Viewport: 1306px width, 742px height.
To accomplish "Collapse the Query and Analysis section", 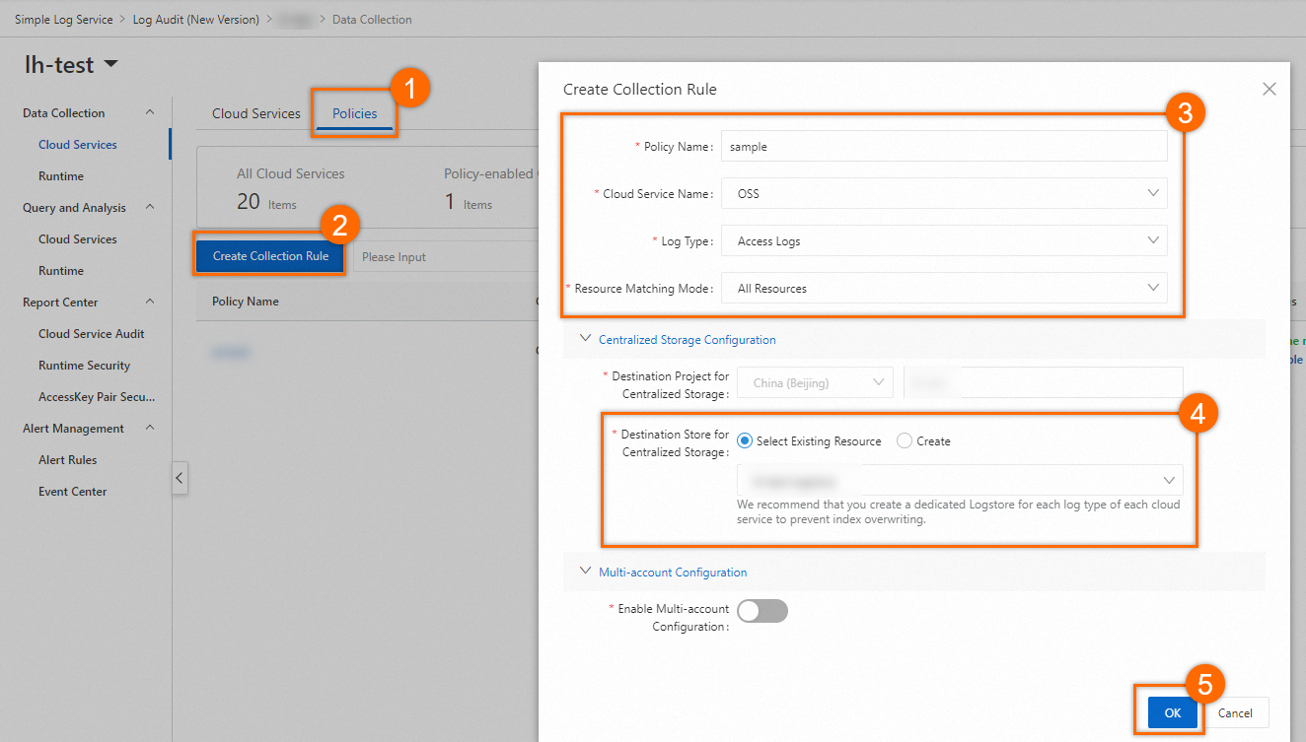I will (150, 208).
